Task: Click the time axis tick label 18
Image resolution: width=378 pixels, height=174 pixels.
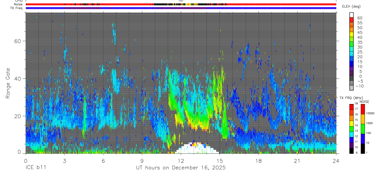Action: pyautogui.click(x=258, y=160)
